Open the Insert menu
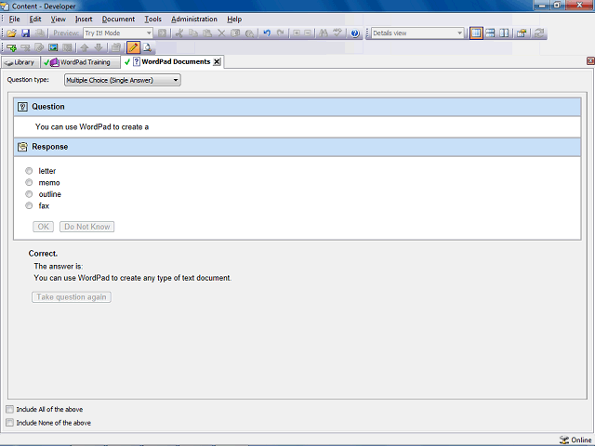Screen dimensions: 595x446 click(84, 19)
